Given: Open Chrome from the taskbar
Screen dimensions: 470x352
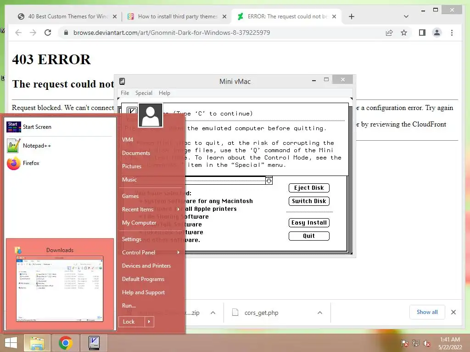Looking at the screenshot, I should point(66,343).
